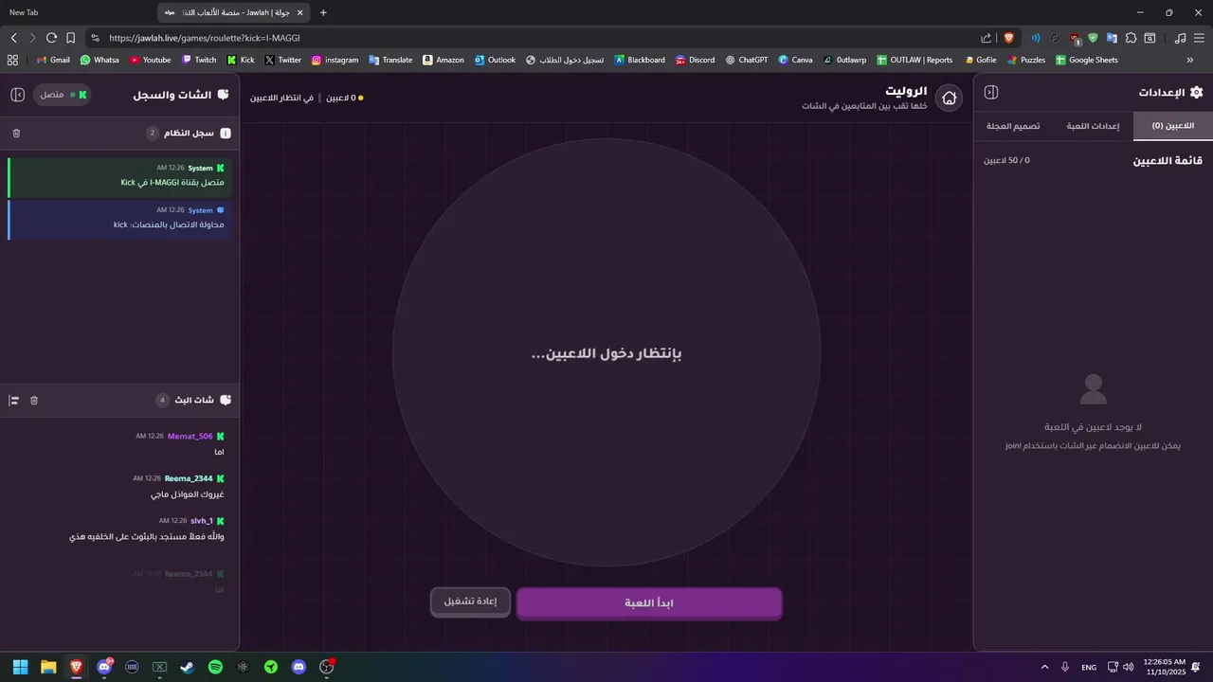Viewport: 1213px width, 682px height.
Task: Start the game with ابدأ اللعبة
Action: pyautogui.click(x=649, y=603)
